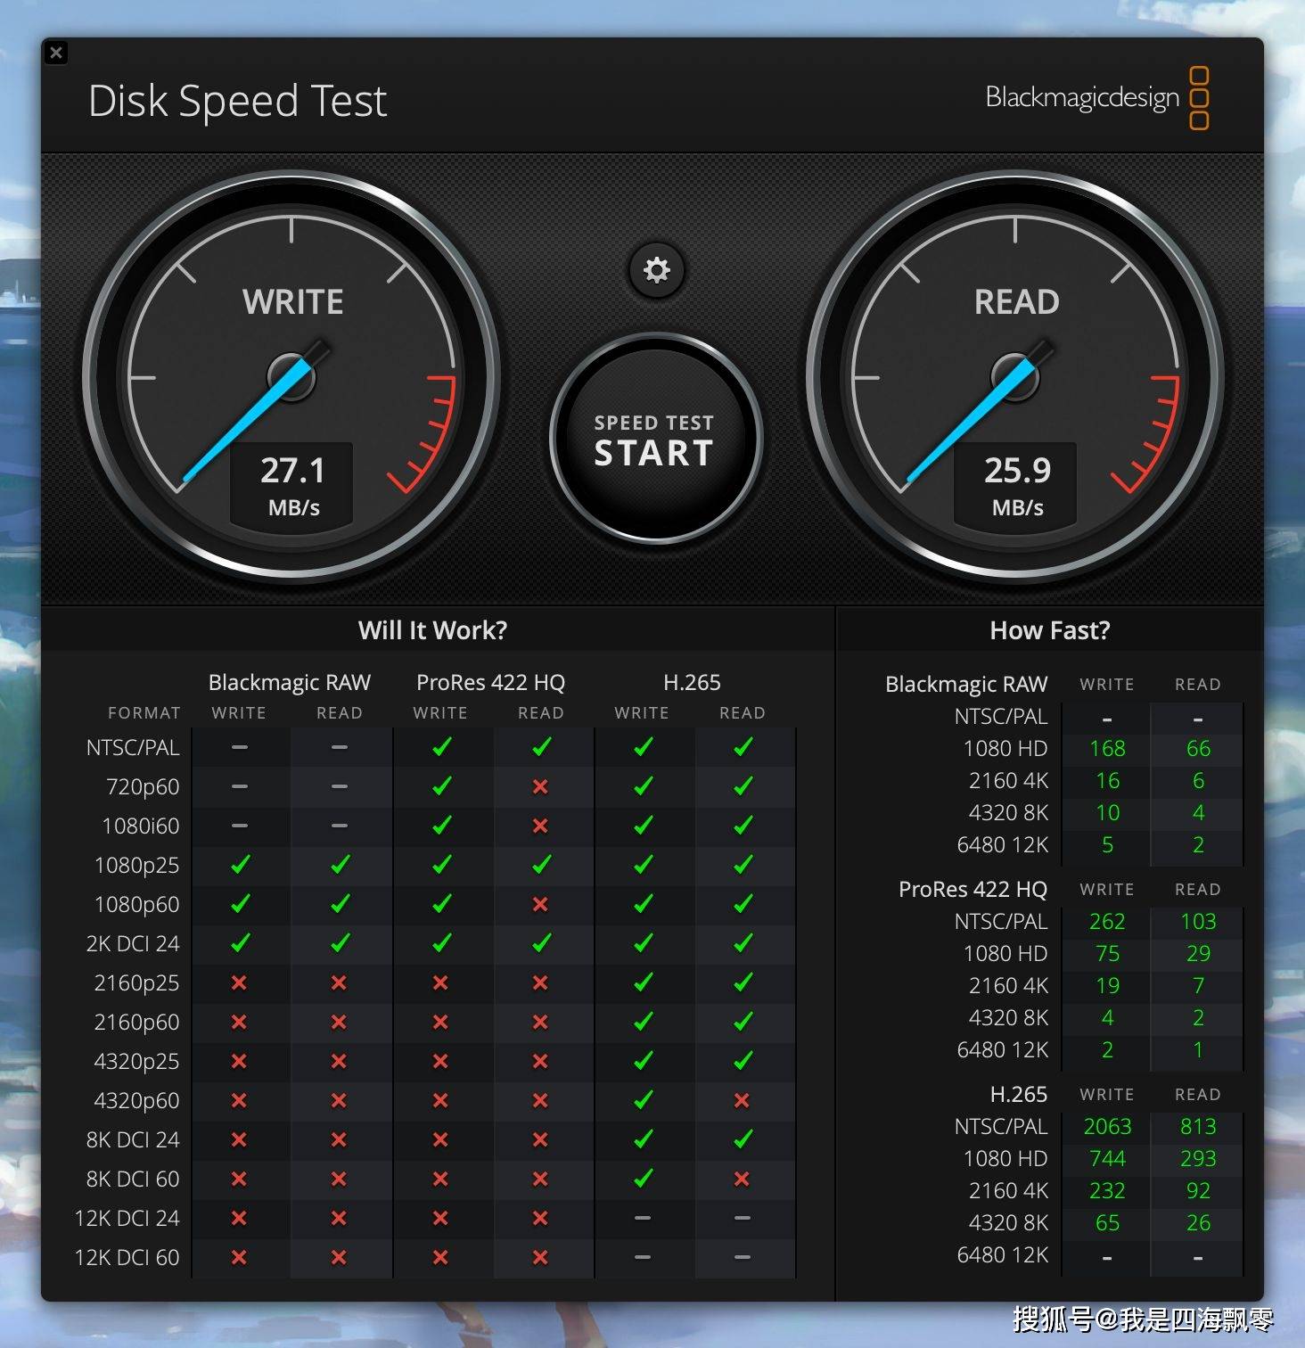Click the WRITE gauge blue needle hub

[x=291, y=377]
